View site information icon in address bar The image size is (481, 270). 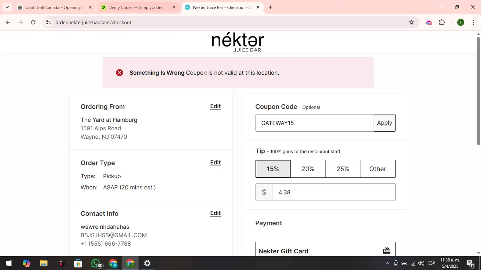(48, 22)
